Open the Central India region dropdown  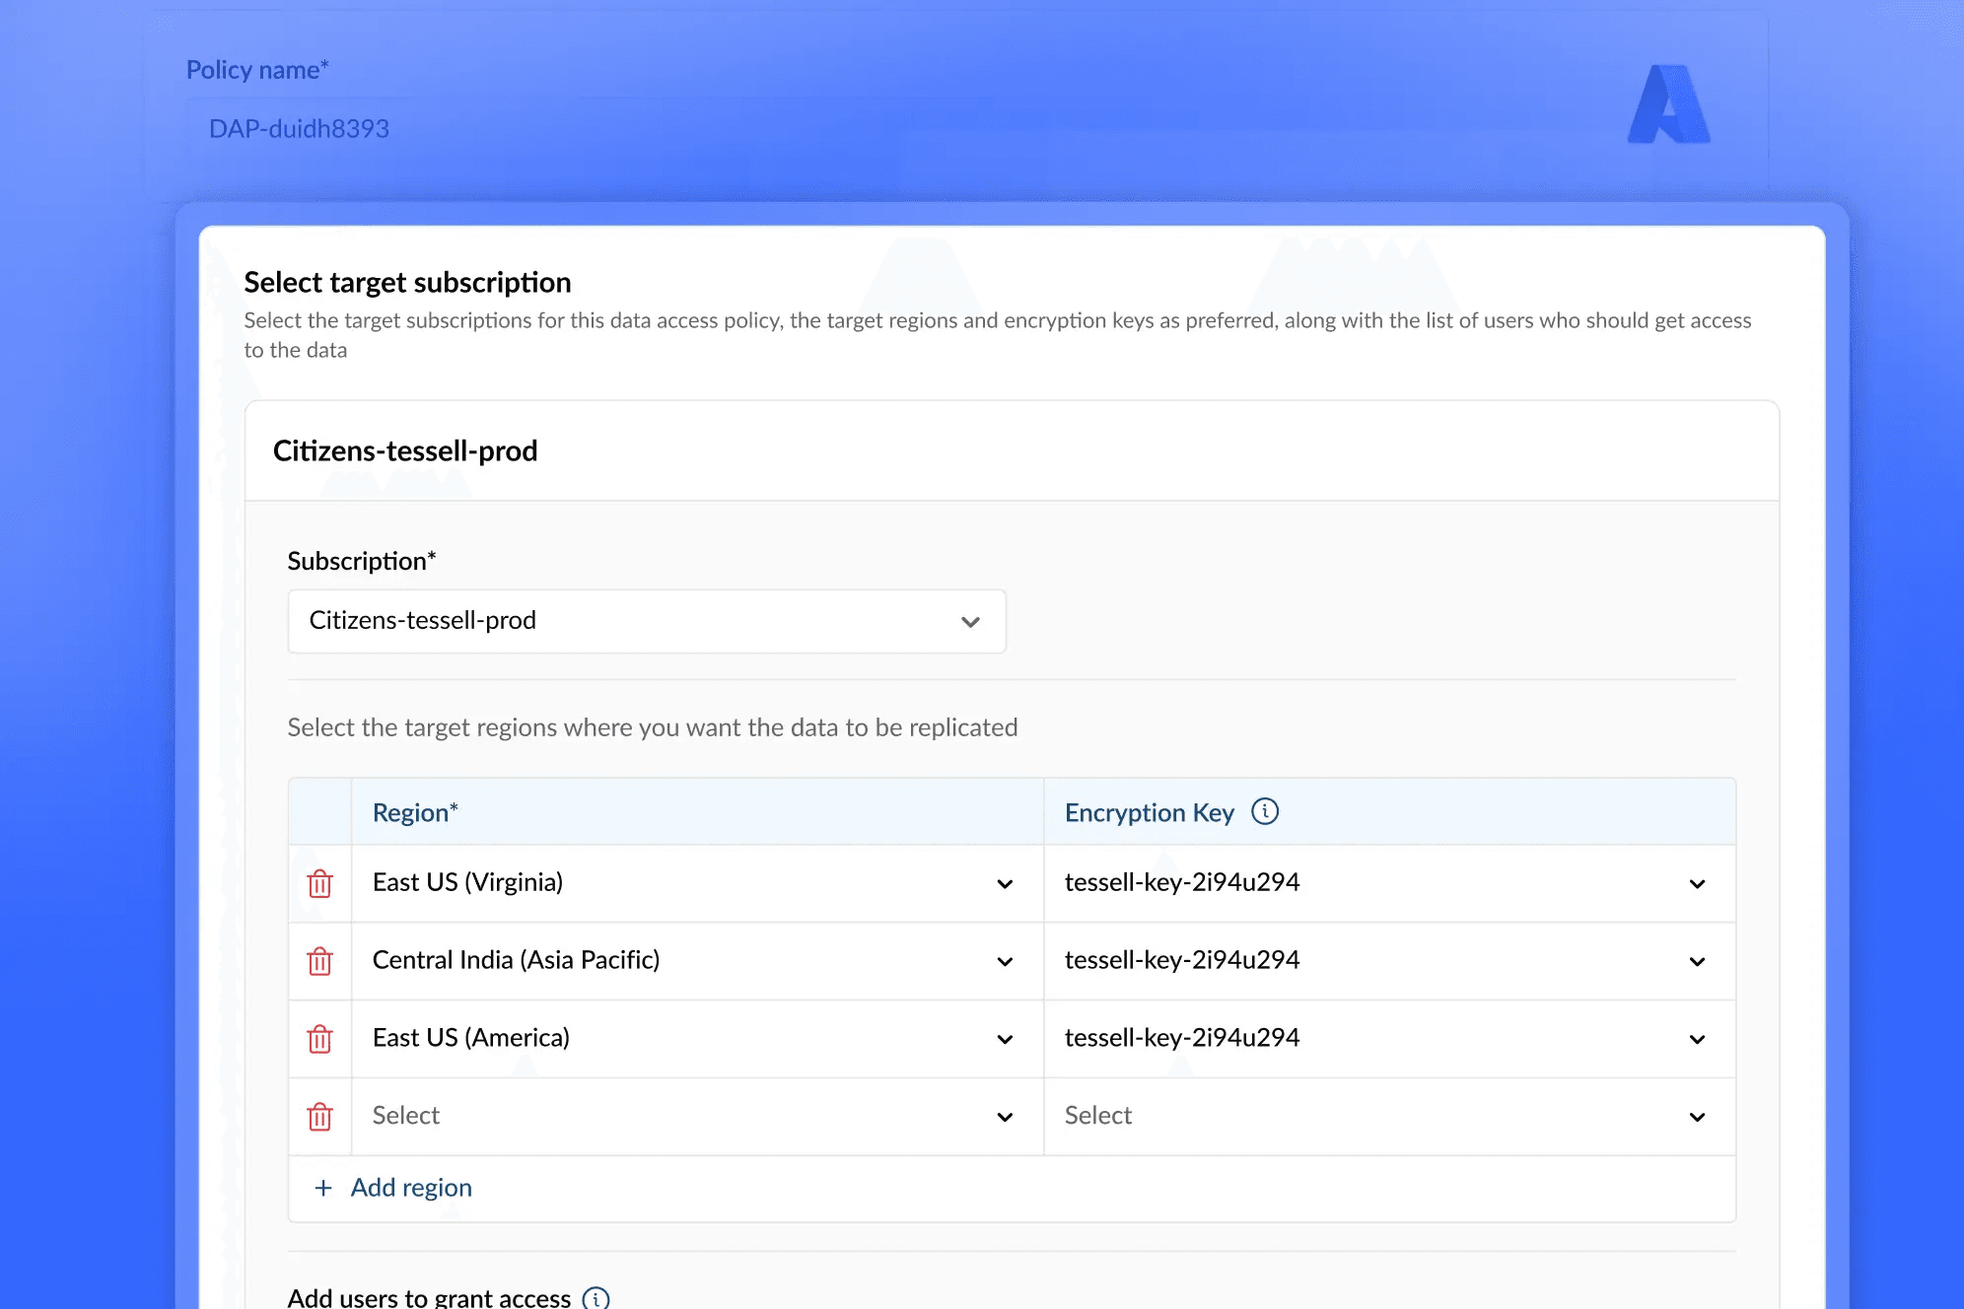(697, 961)
